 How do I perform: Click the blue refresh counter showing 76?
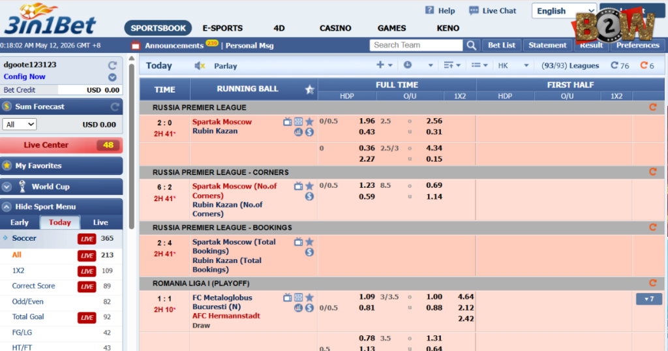coord(620,66)
